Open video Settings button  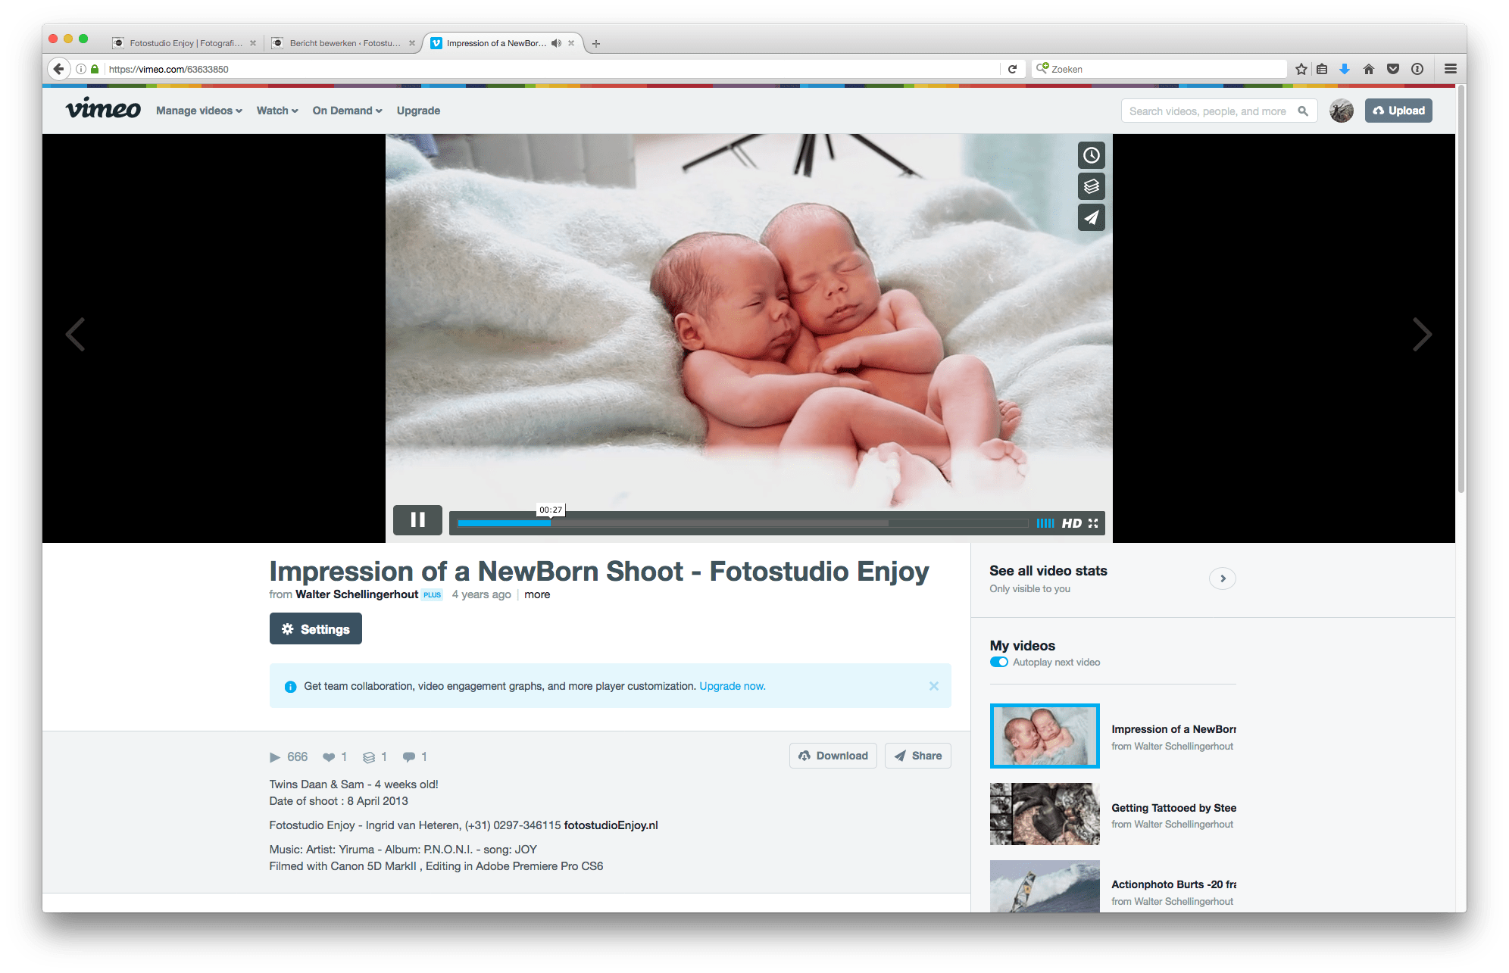pyautogui.click(x=315, y=629)
